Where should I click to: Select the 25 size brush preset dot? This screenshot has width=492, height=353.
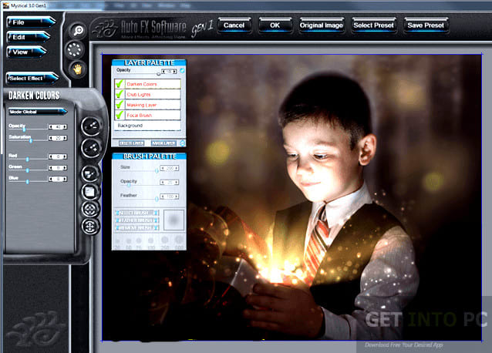pyautogui.click(x=118, y=241)
